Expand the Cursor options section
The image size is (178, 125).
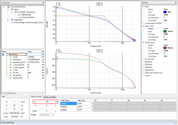(x=143, y=75)
